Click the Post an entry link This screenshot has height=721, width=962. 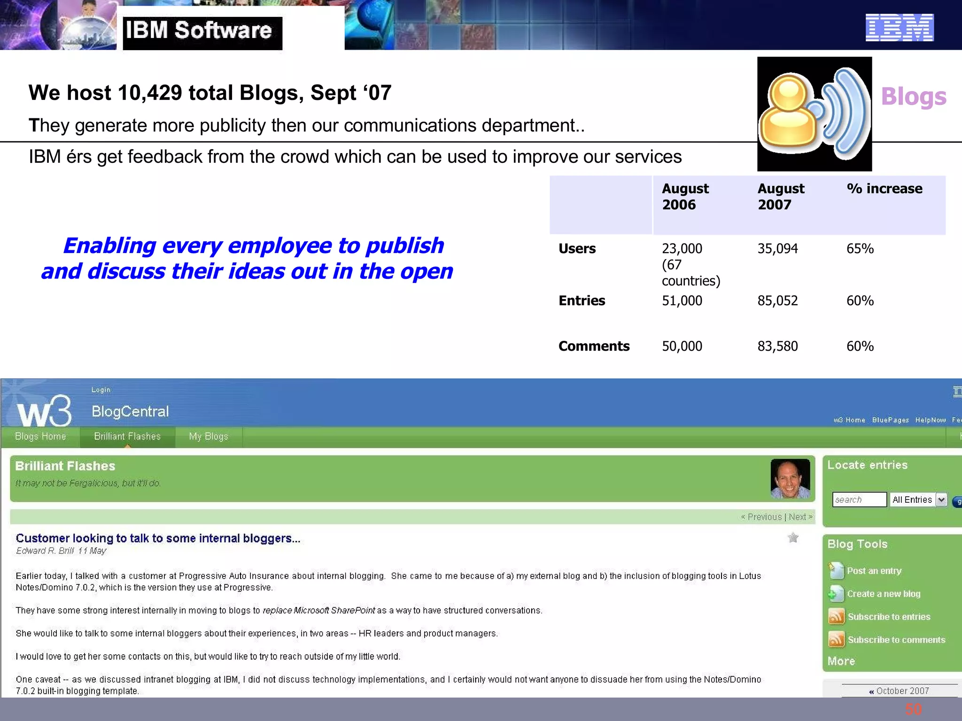(x=874, y=571)
